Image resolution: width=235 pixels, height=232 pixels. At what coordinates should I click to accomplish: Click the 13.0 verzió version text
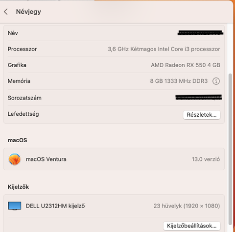coord(206,159)
